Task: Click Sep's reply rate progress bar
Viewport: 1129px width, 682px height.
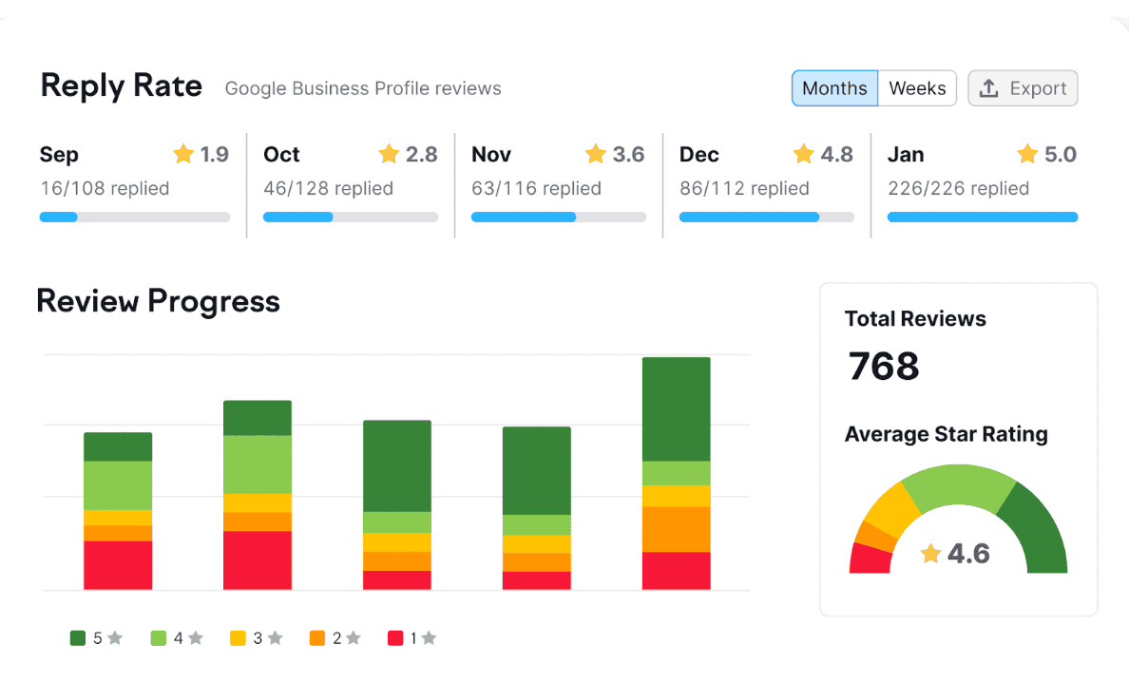Action: pos(134,217)
